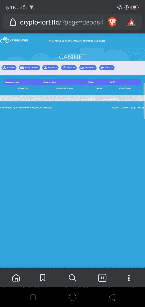The width and height of the screenshot is (145, 307).
Task: Click the 10-09-2020 opening date cell
Action: (x=65, y=88)
